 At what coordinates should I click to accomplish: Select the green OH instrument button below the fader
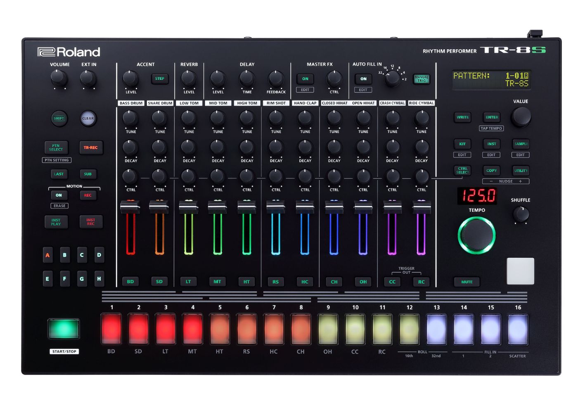(x=363, y=282)
